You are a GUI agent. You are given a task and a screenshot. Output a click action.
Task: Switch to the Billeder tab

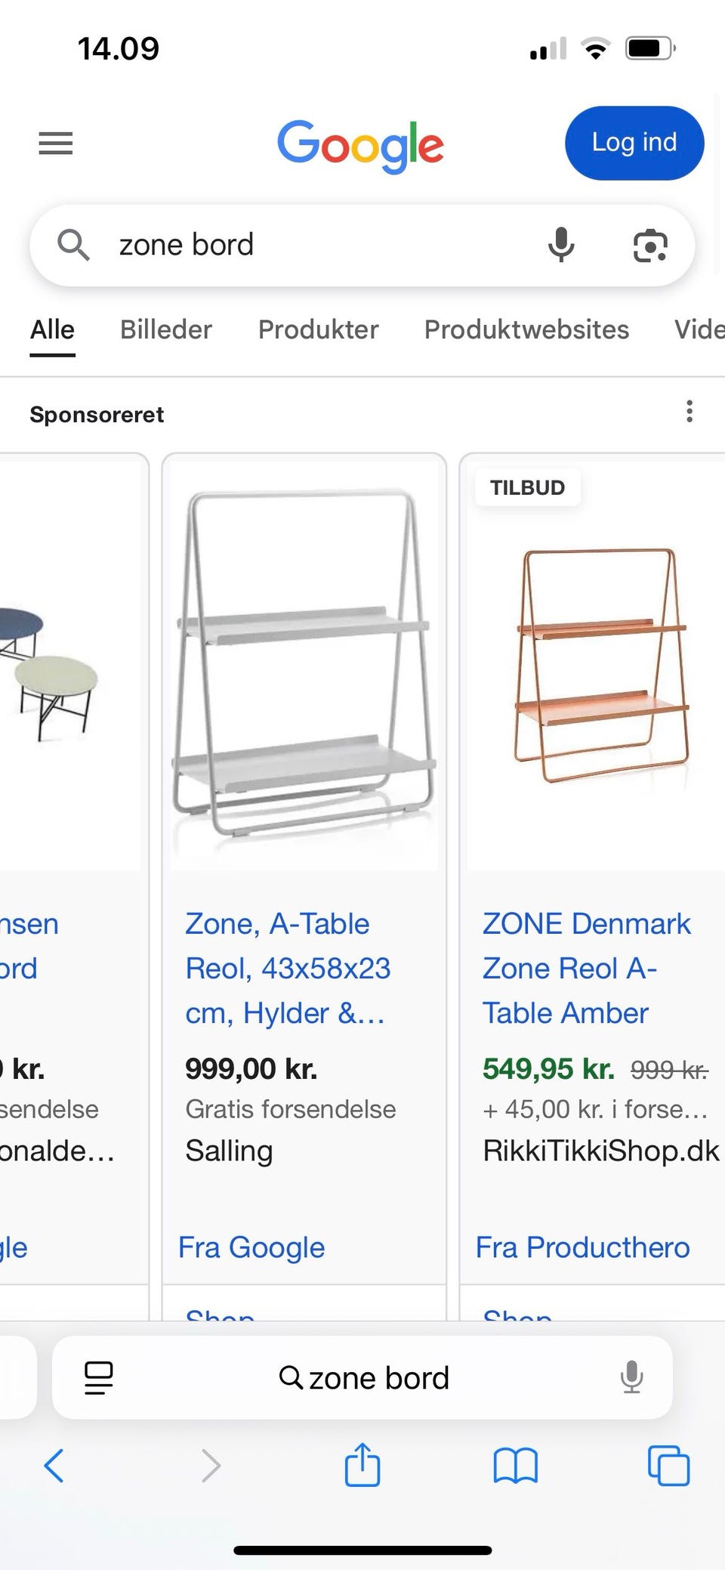coord(166,329)
